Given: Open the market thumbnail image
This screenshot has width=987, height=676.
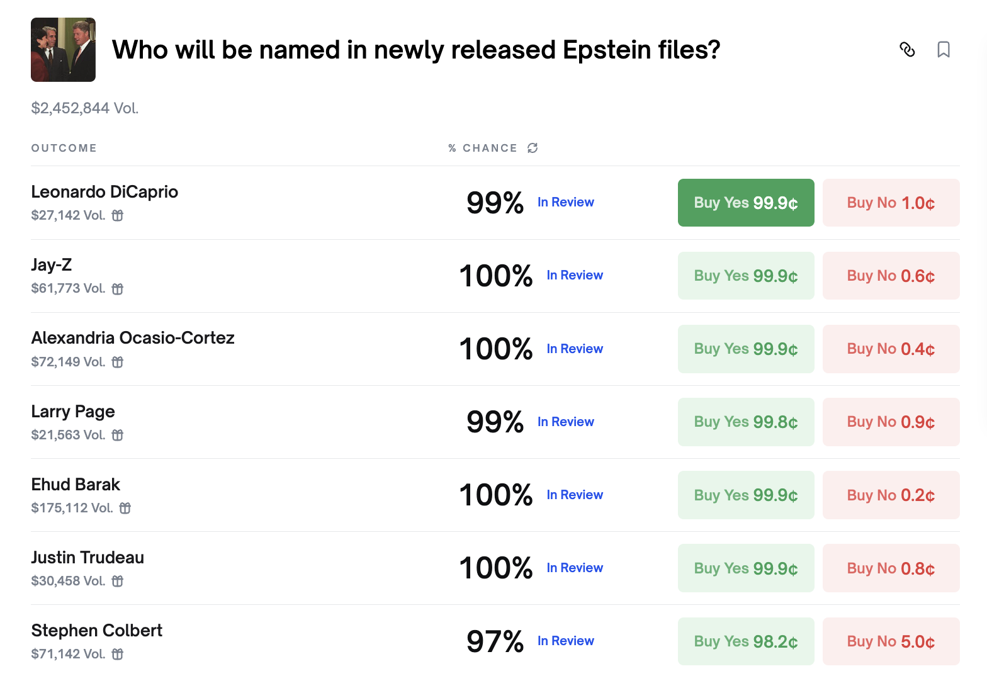Looking at the screenshot, I should [x=63, y=50].
